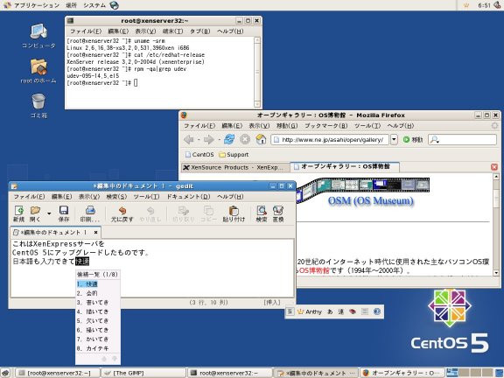Click the Print icon in gedit toolbar
Screen dimensions: 504x378
tap(90, 213)
